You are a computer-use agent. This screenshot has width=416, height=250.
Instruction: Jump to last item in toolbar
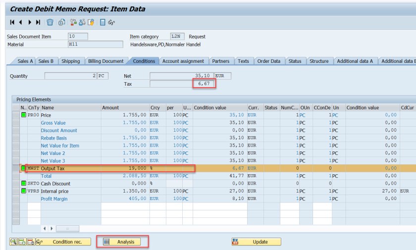[38, 22]
